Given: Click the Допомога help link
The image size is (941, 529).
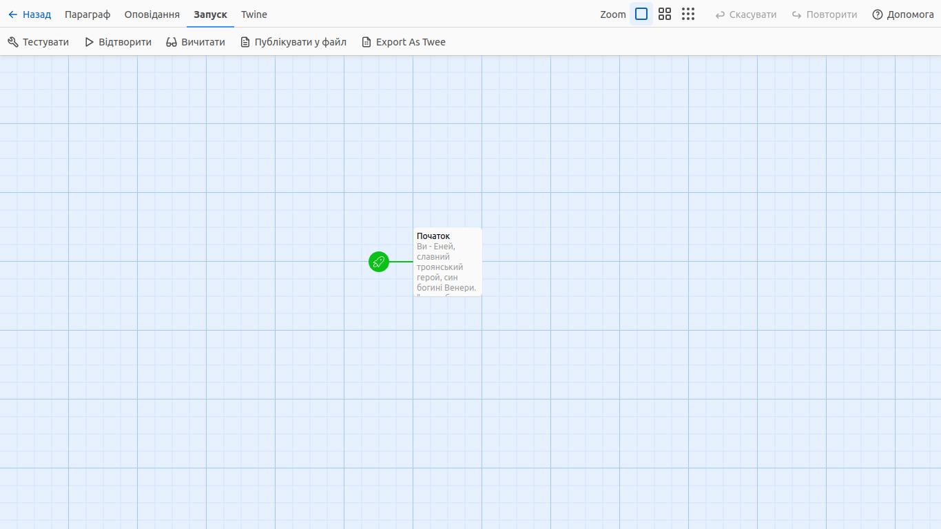Looking at the screenshot, I should coord(910,14).
